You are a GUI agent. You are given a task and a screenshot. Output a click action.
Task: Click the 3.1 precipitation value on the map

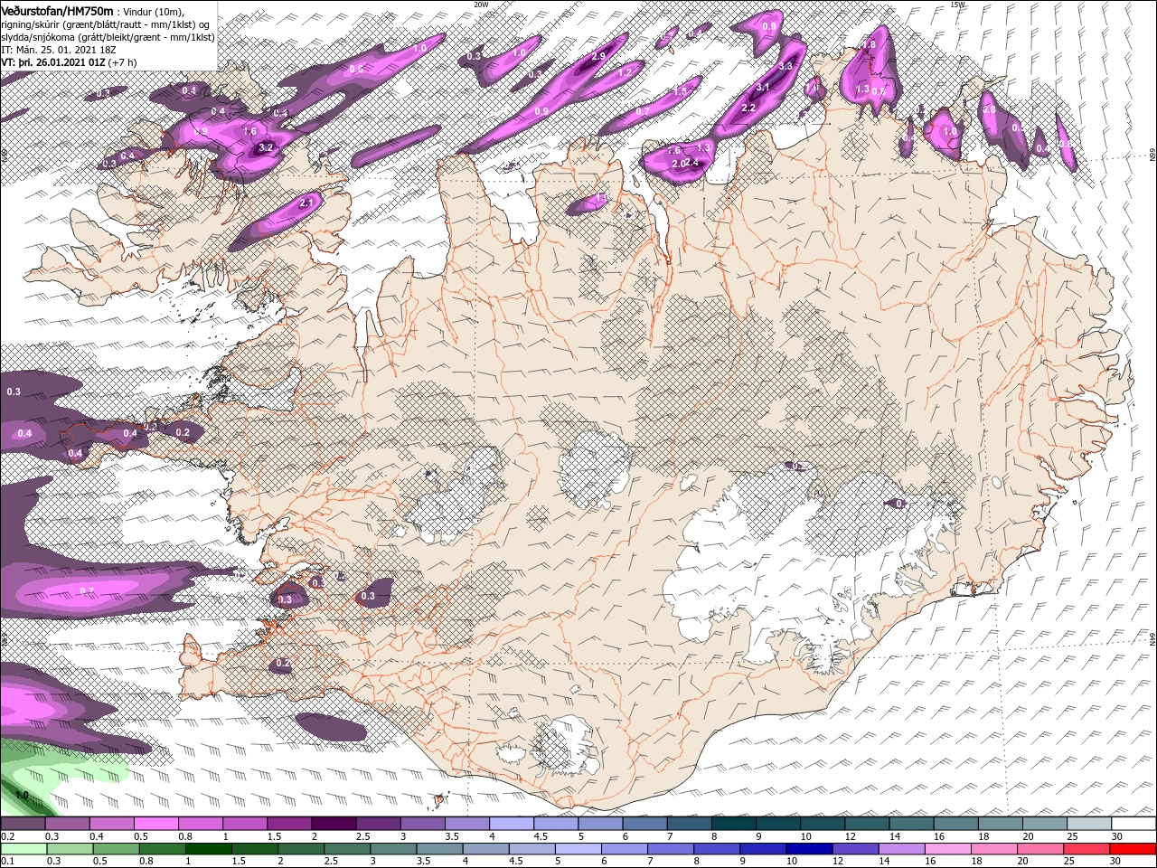click(763, 88)
